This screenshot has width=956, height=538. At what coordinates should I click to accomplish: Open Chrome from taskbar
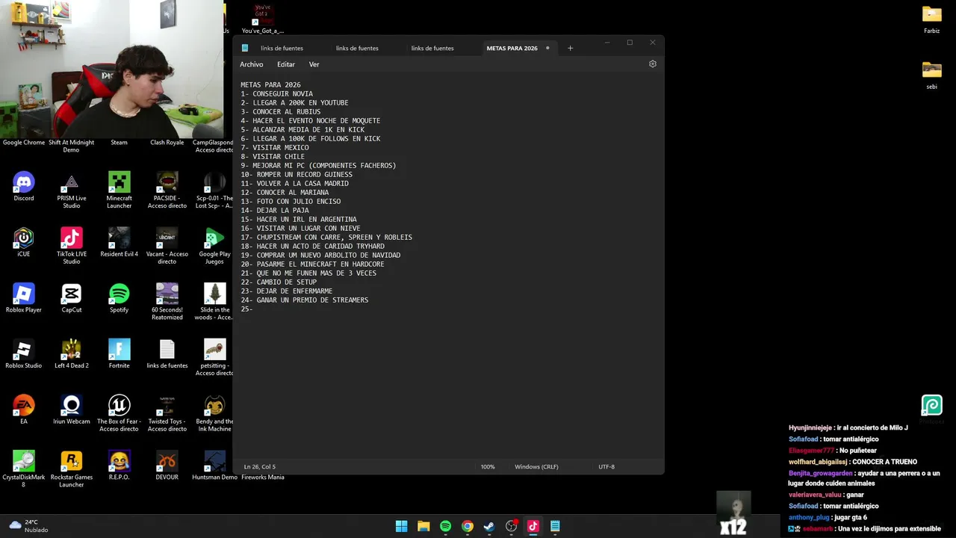click(x=467, y=526)
